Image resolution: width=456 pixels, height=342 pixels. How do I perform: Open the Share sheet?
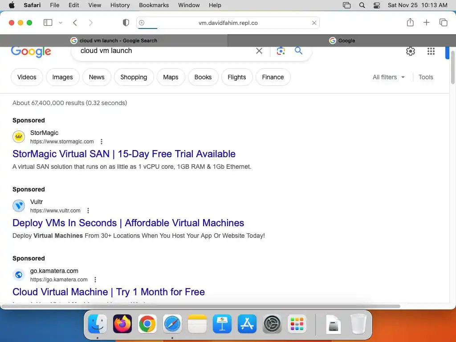click(410, 22)
